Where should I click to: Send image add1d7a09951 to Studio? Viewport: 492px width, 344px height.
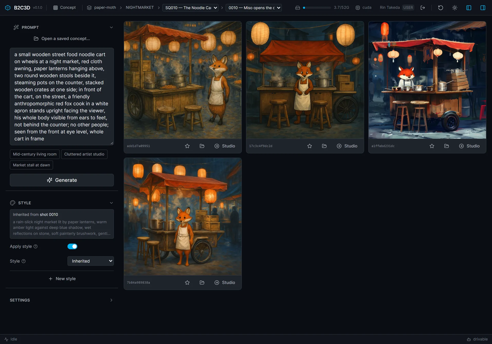coord(225,146)
